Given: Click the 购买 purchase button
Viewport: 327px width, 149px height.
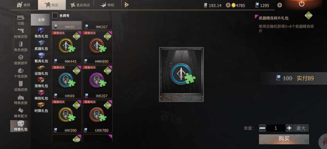Looking at the screenshot, I should coord(284,139).
